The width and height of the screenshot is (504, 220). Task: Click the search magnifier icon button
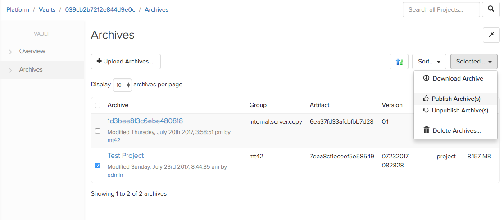coord(490,9)
